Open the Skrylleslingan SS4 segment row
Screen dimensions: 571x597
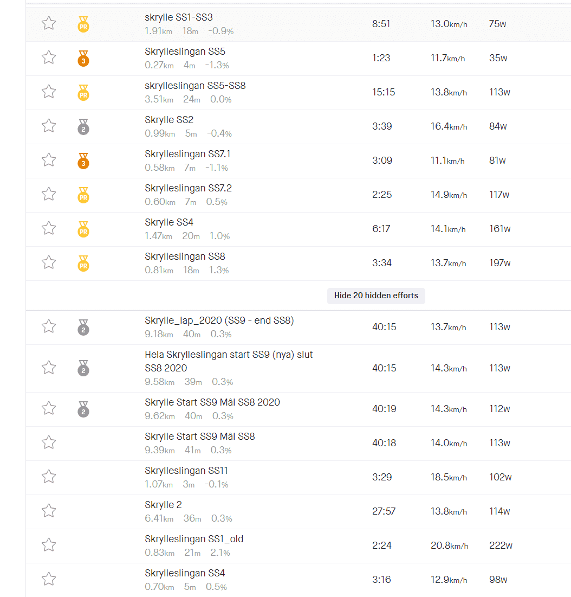click(299, 580)
